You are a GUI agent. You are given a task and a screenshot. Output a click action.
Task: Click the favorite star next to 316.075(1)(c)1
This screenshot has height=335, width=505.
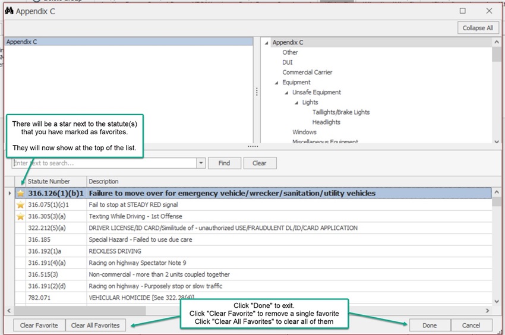[21, 205]
